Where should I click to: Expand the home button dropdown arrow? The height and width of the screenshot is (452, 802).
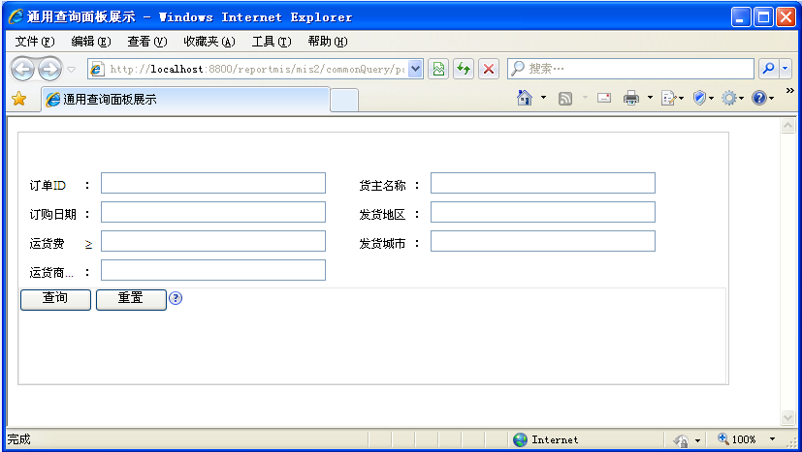coord(543,98)
